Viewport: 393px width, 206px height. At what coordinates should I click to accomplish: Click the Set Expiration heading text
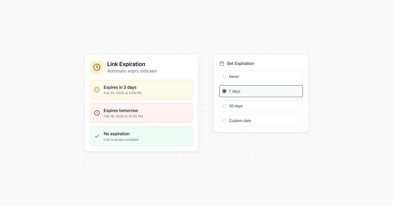click(x=240, y=63)
